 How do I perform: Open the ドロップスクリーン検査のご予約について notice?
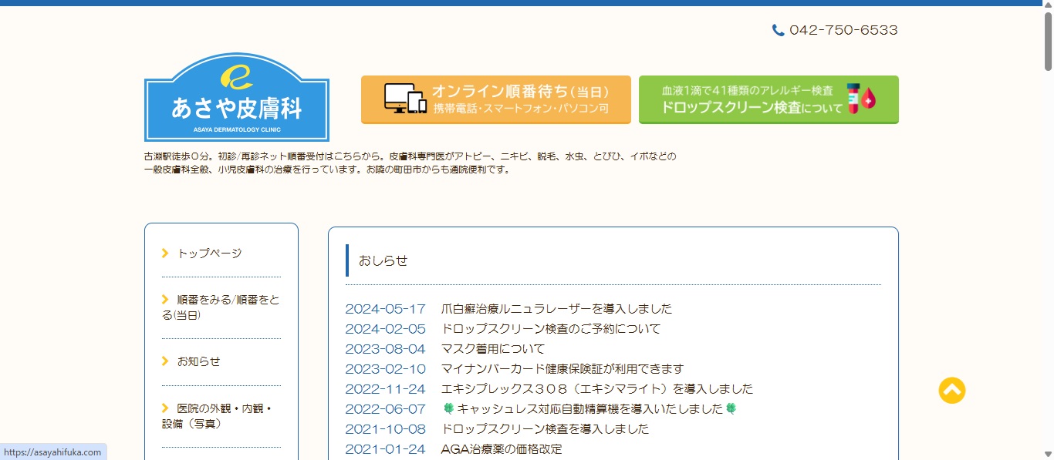pyautogui.click(x=550, y=329)
